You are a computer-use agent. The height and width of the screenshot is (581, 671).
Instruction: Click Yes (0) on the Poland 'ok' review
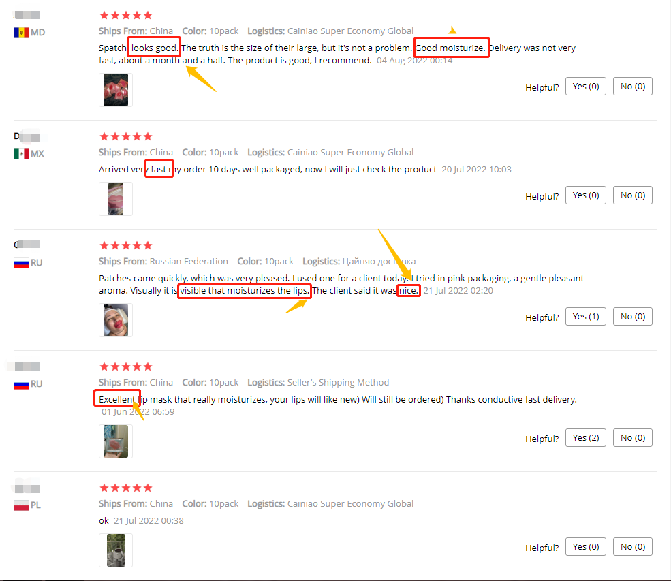pyautogui.click(x=585, y=547)
